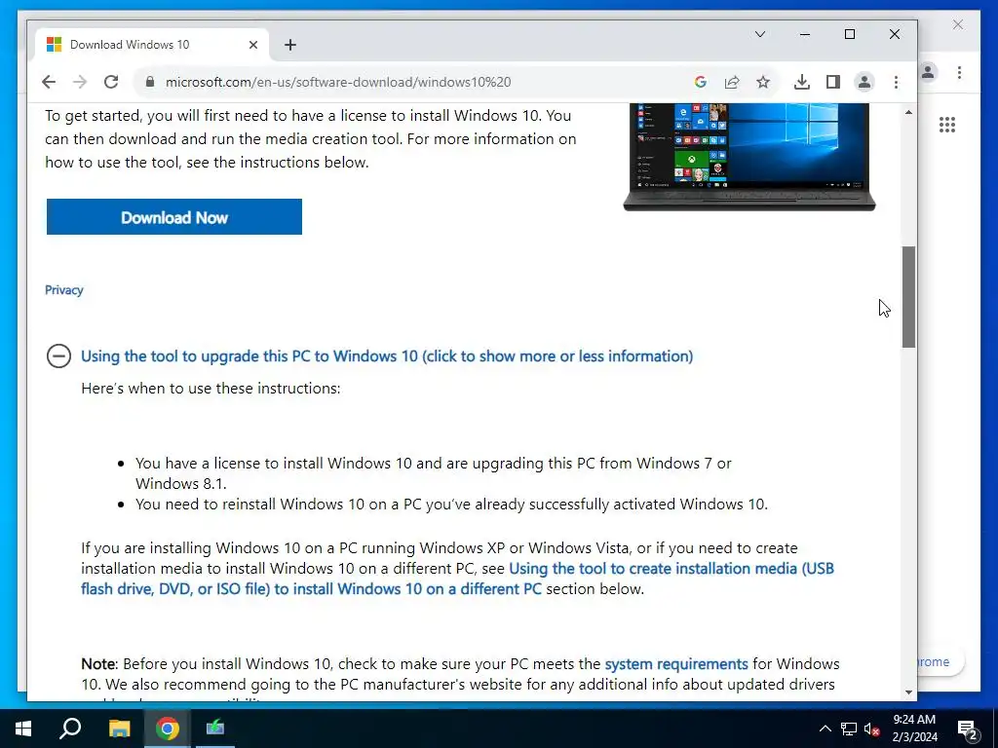
Task: Close the background Chrome window
Action: pyautogui.click(x=958, y=24)
